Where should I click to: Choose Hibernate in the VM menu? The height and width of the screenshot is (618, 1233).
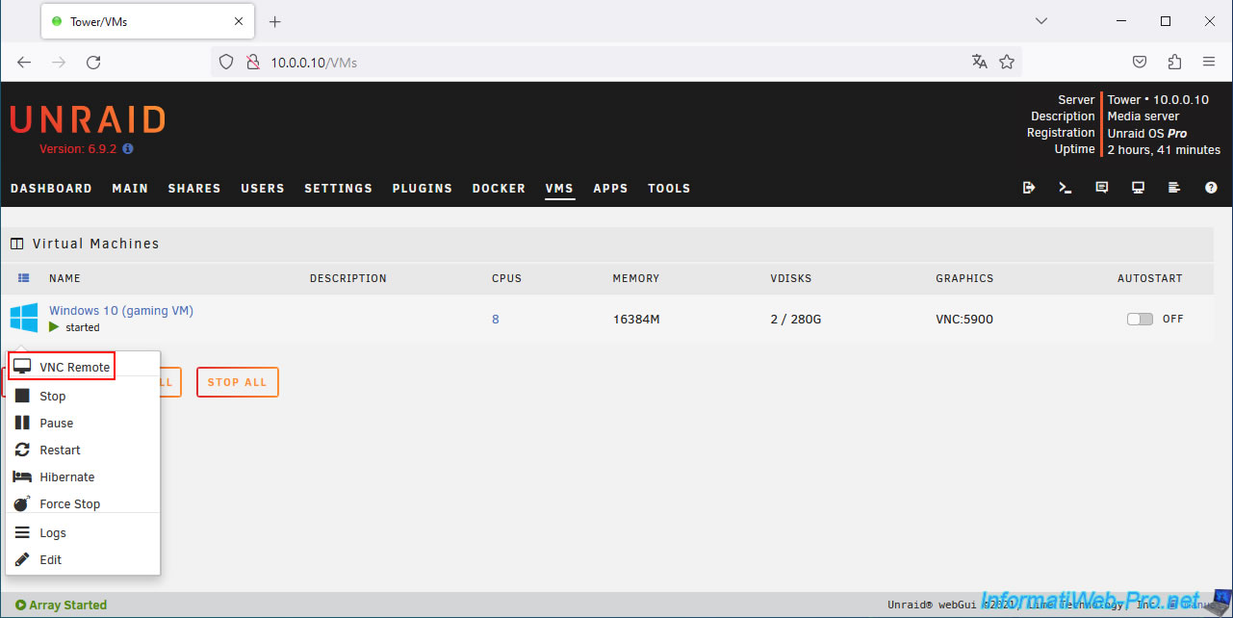pyautogui.click(x=66, y=476)
